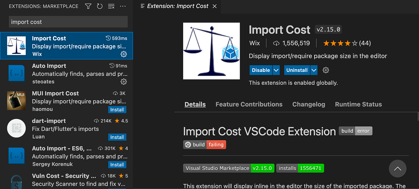This screenshot has height=189, width=419.
Task: Click the build failing badge
Action: point(205,145)
